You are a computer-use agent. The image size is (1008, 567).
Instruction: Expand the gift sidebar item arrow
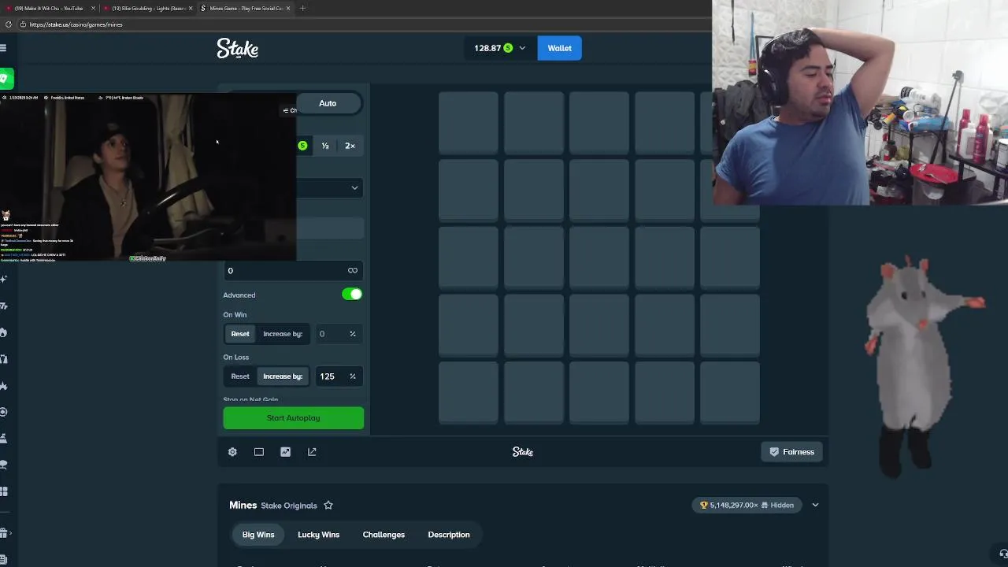point(11,533)
